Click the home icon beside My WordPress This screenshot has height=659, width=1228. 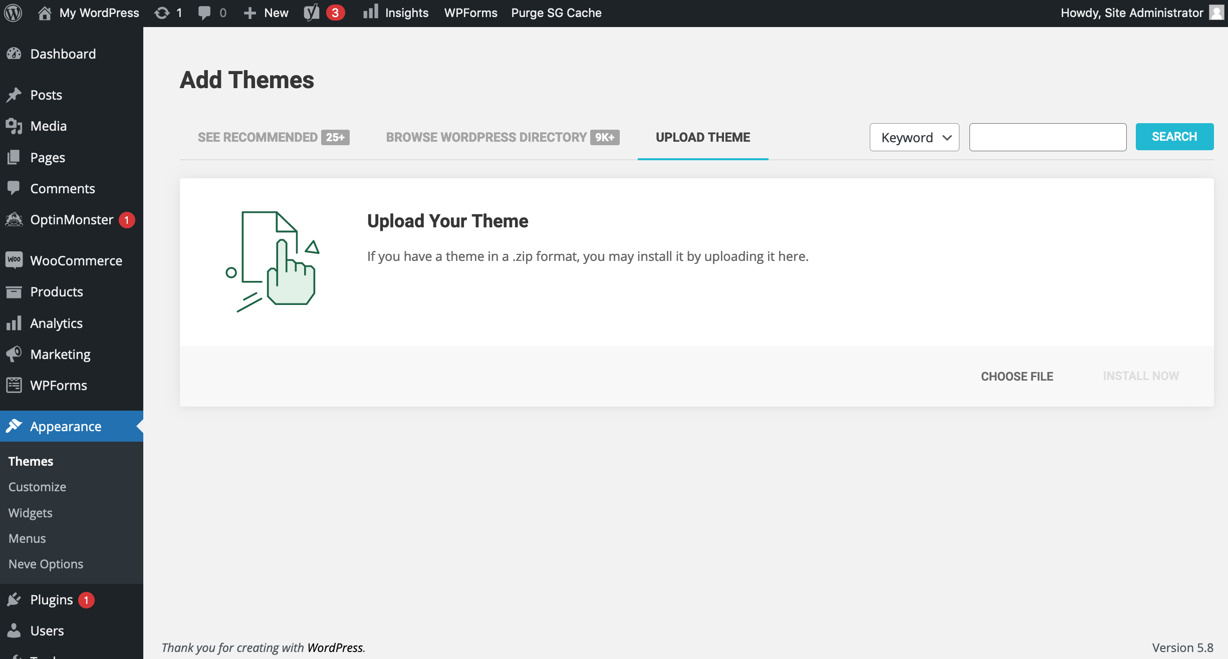[45, 13]
